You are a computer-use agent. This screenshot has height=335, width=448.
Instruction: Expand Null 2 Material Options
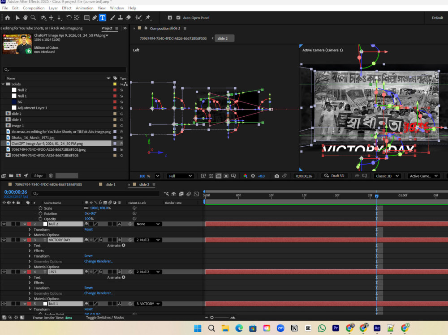[30, 235]
